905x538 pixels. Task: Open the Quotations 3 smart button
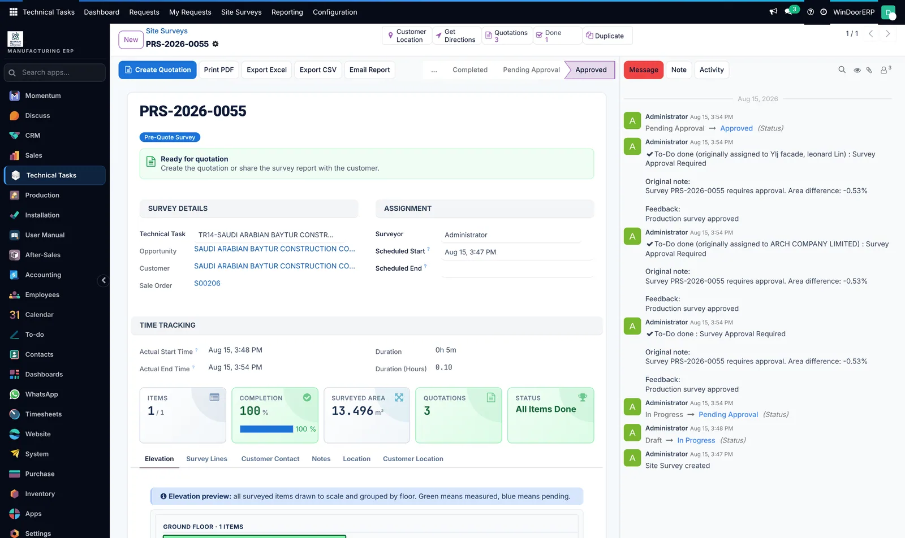pyautogui.click(x=507, y=36)
